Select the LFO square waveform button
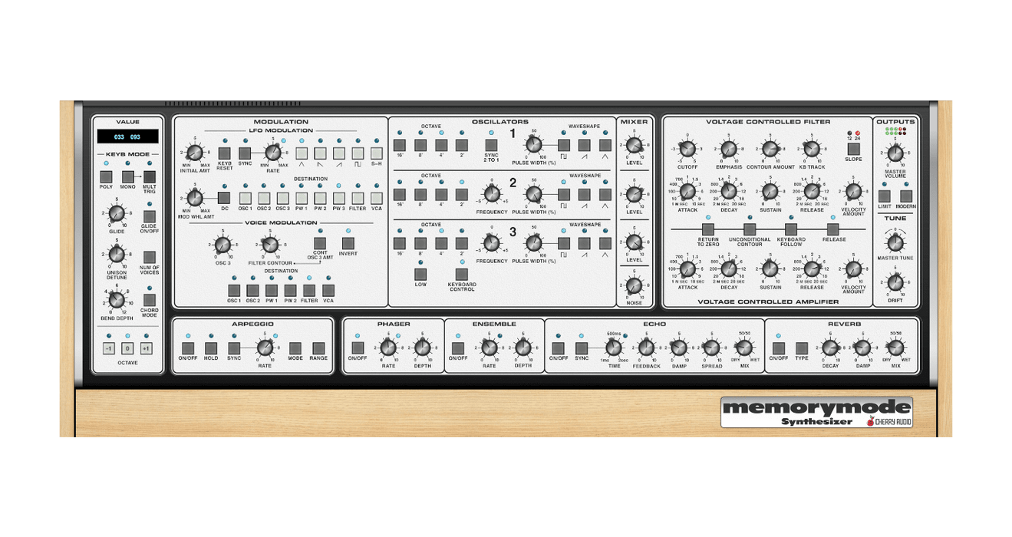 (x=358, y=153)
